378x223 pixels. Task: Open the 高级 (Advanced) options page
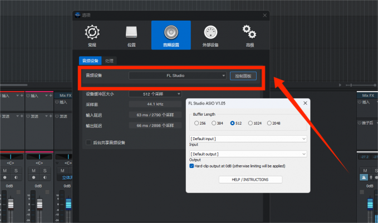tap(250, 36)
